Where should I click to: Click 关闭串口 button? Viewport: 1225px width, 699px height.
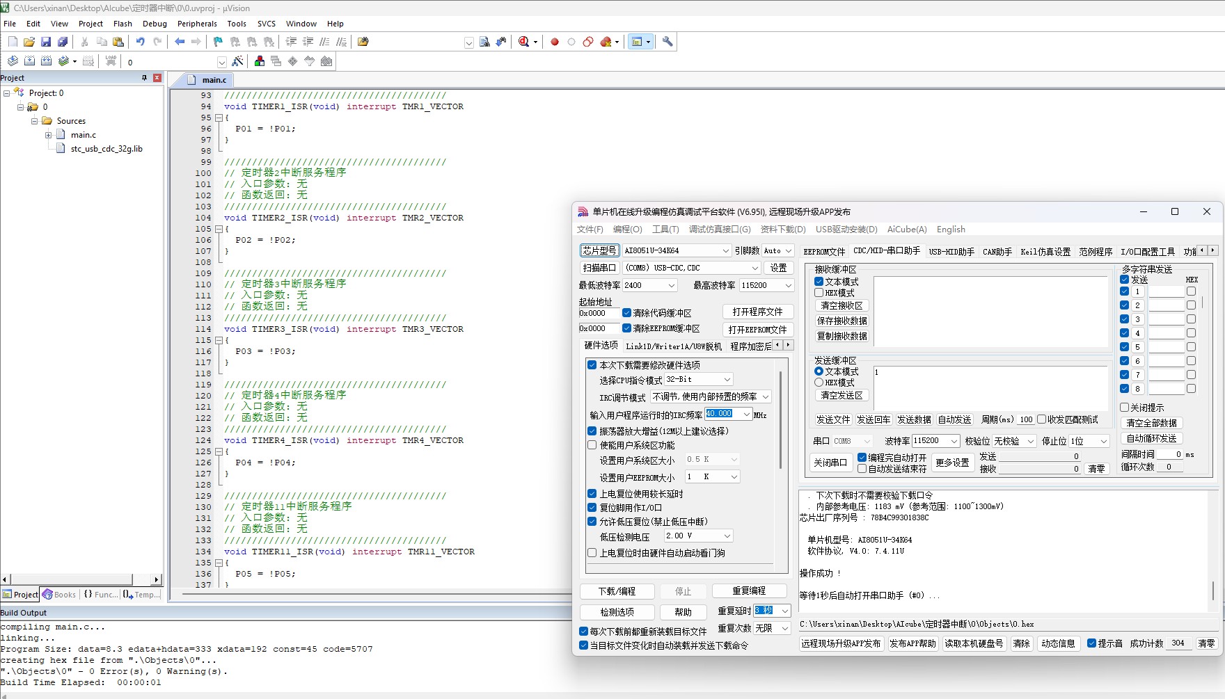830,463
